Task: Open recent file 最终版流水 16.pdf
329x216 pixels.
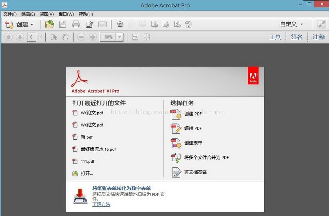Action: 94,149
